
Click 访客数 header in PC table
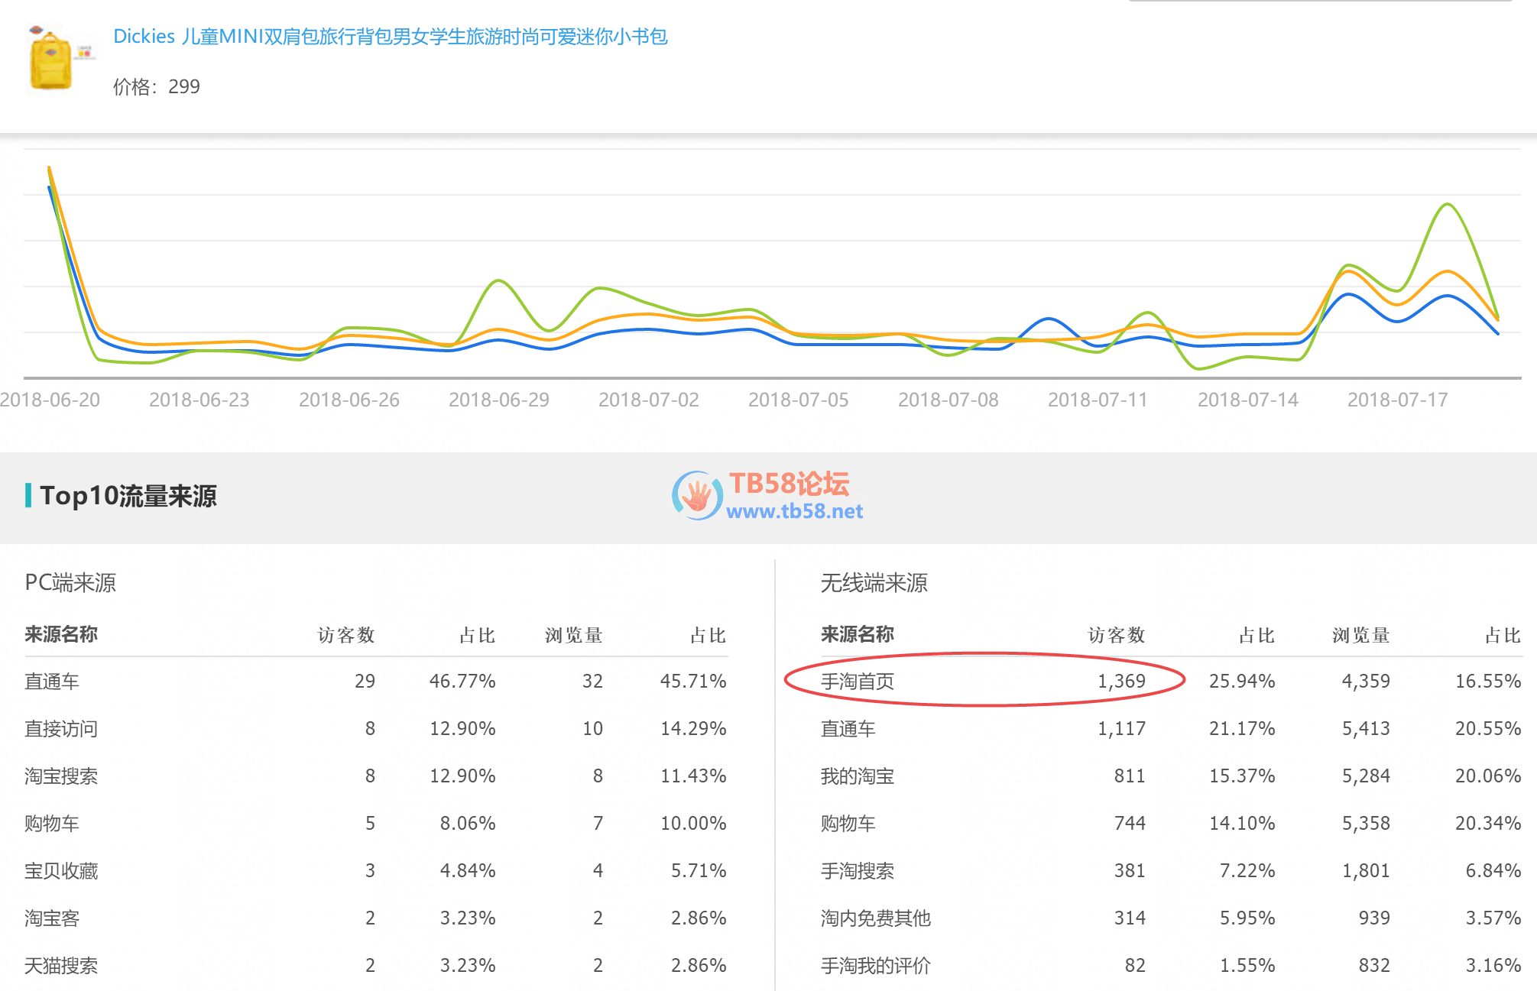point(346,635)
